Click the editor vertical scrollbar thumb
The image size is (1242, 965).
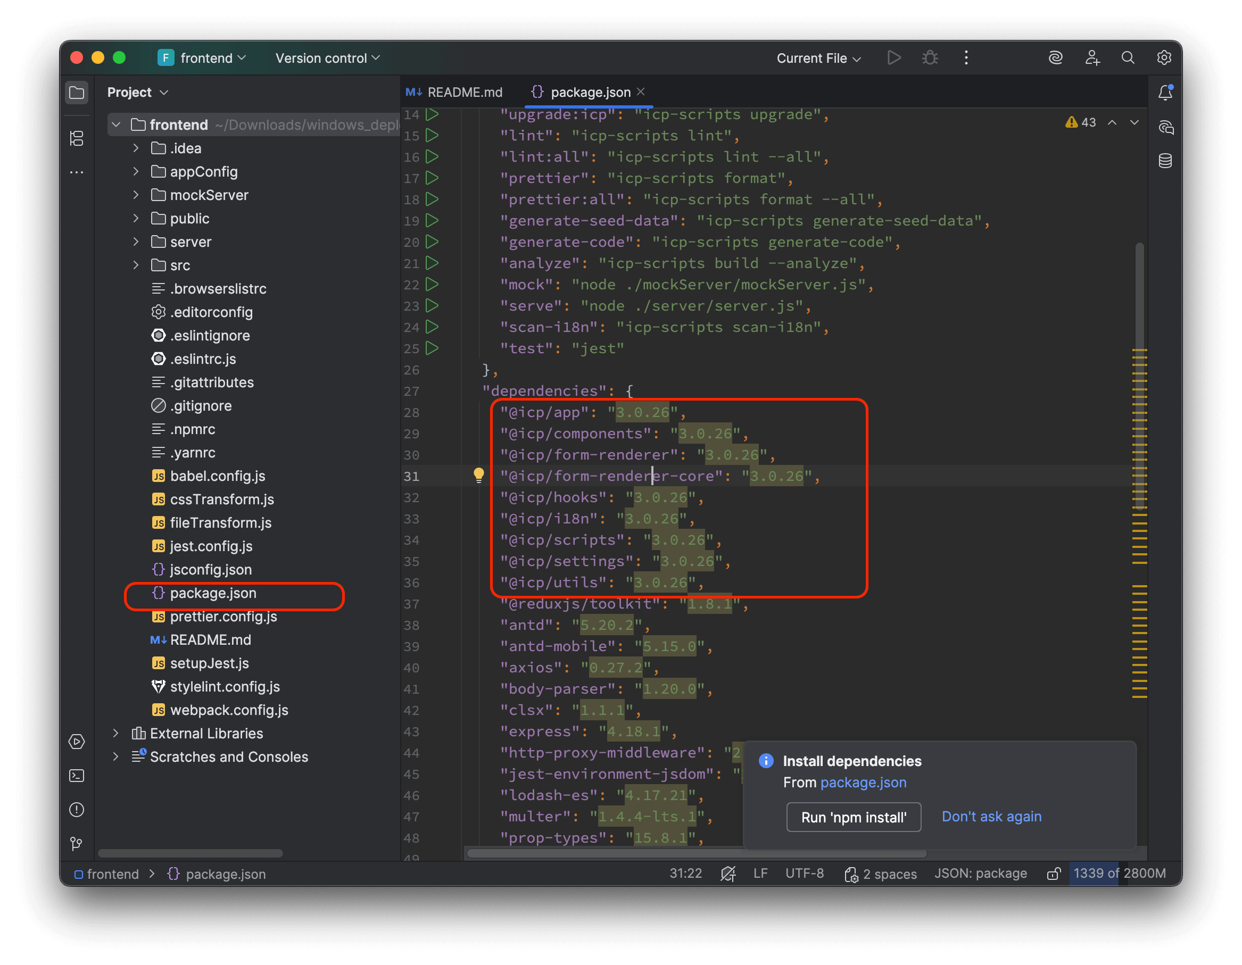(x=1139, y=376)
